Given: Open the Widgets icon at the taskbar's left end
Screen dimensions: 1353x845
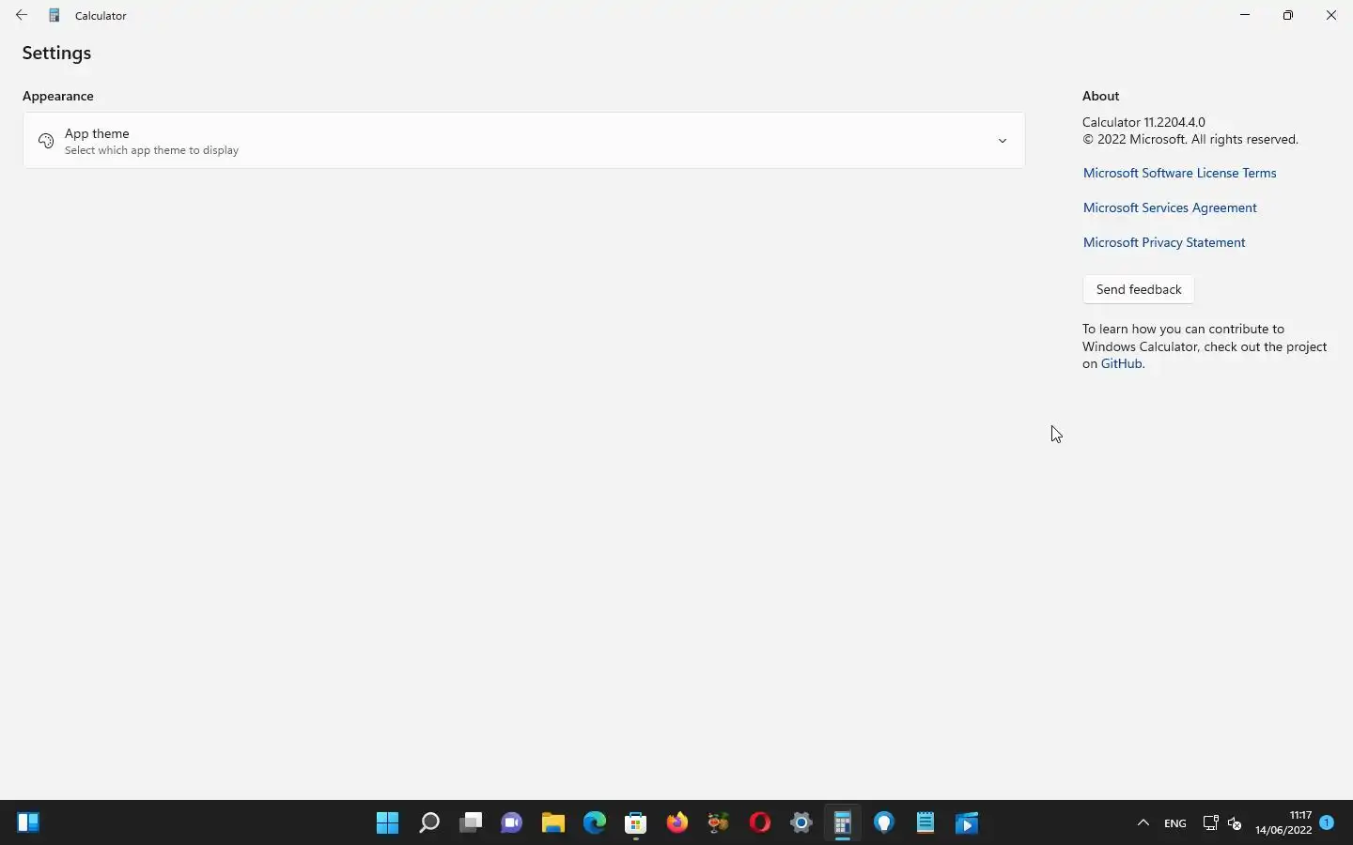Looking at the screenshot, I should 28,823.
